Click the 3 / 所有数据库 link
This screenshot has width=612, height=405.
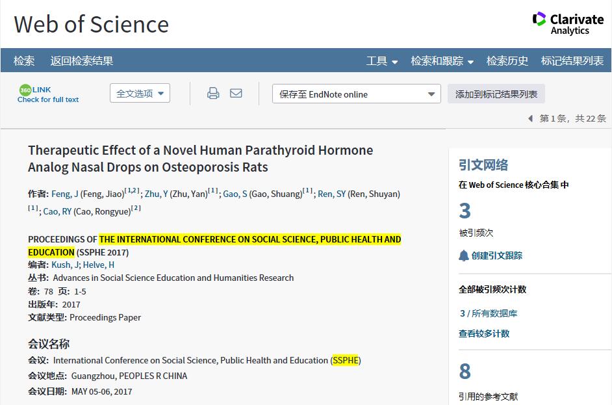(489, 313)
